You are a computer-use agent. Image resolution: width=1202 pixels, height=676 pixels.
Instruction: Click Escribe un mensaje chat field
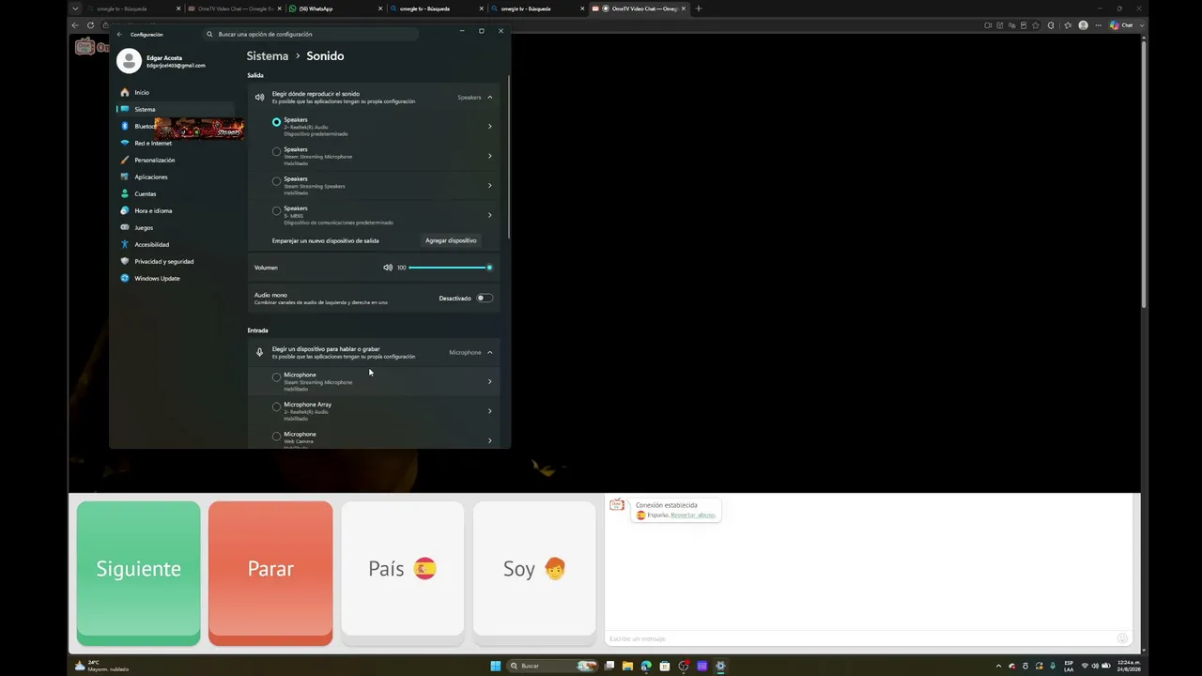point(859,638)
